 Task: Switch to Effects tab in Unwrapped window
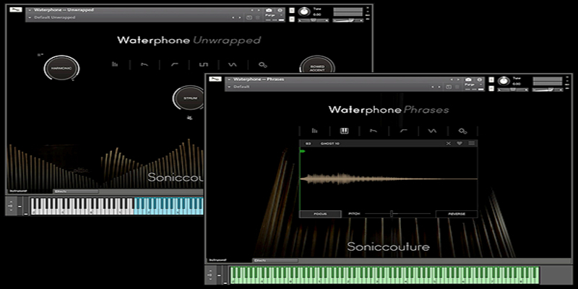point(77,191)
